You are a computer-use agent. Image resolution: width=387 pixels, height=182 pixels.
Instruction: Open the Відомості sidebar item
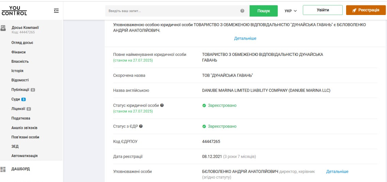point(20,80)
